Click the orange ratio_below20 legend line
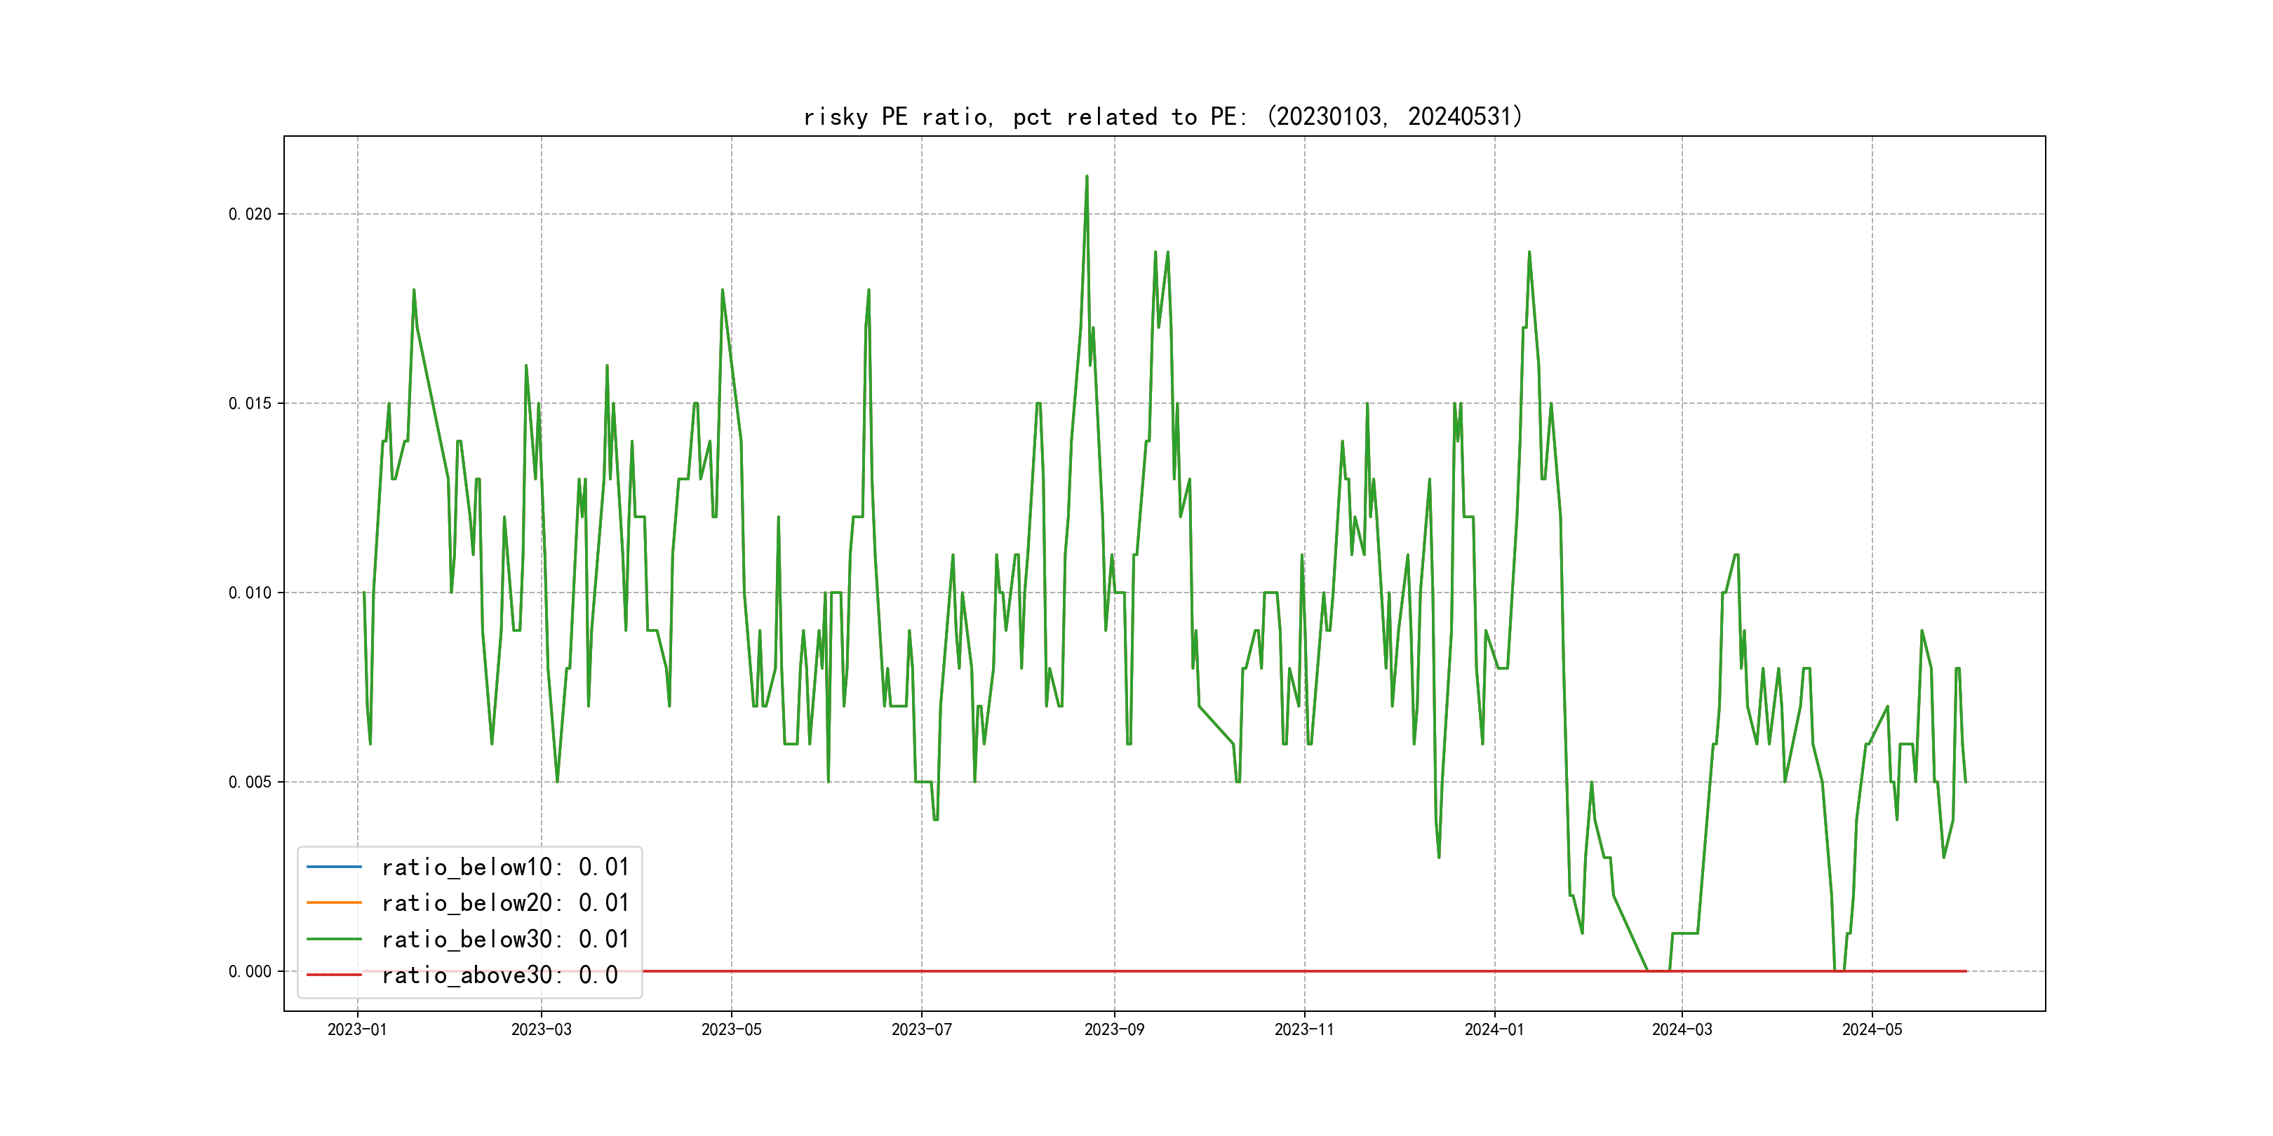This screenshot has height=1136, width=2273. click(333, 903)
